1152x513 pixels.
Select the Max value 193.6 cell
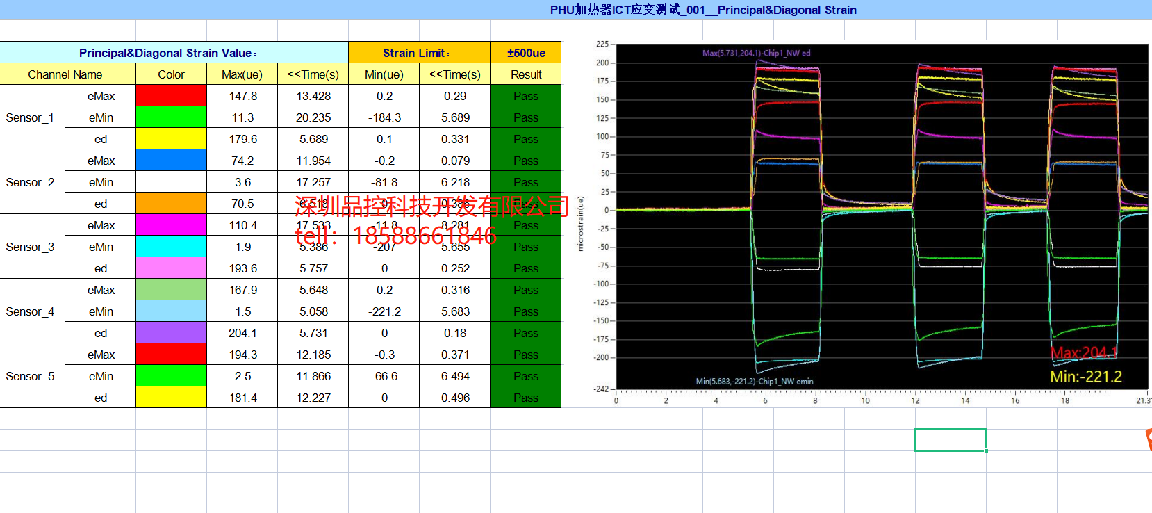tap(242, 268)
